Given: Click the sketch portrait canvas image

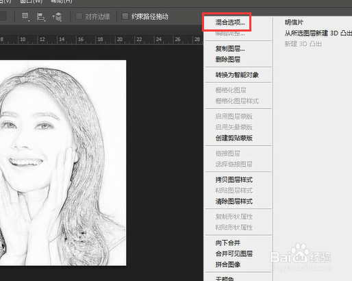Looking at the screenshot, I should point(63,162).
